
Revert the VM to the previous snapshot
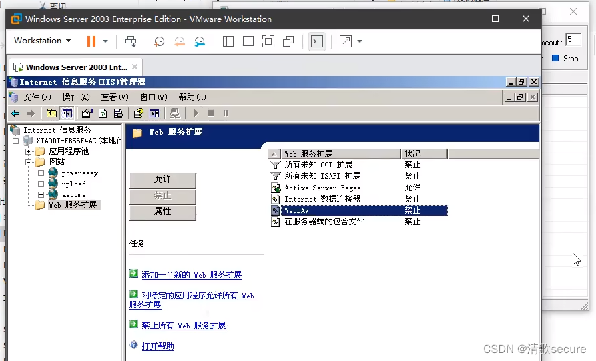180,41
